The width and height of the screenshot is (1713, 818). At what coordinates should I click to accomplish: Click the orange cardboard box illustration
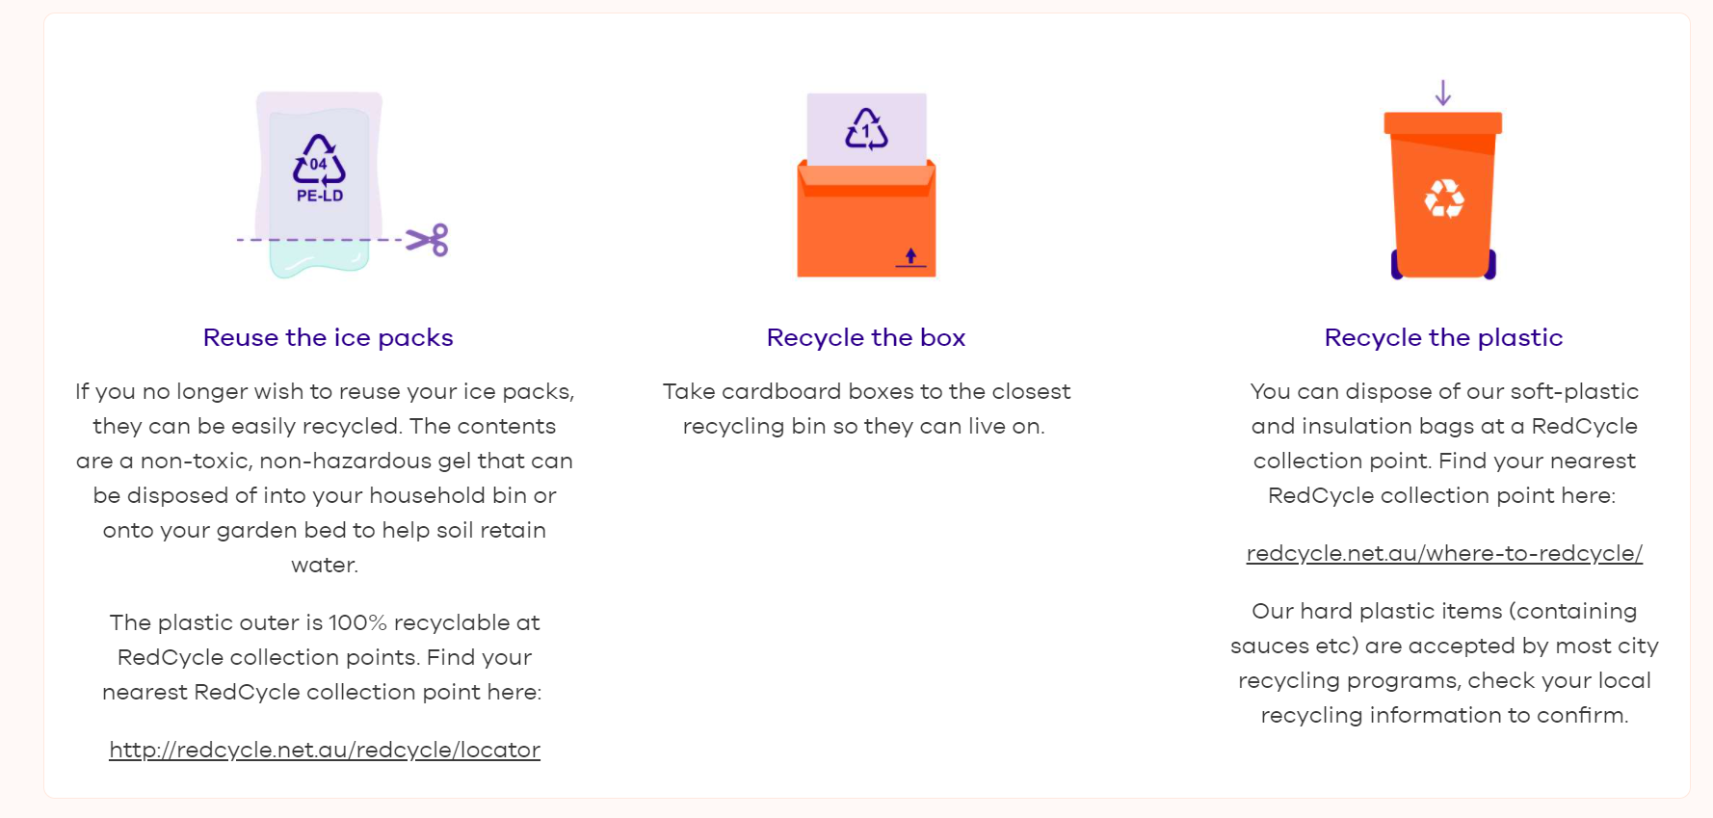(x=866, y=220)
